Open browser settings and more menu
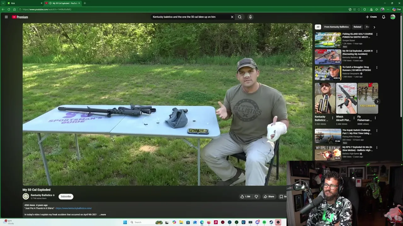The height and width of the screenshot is (226, 403). coord(388,9)
